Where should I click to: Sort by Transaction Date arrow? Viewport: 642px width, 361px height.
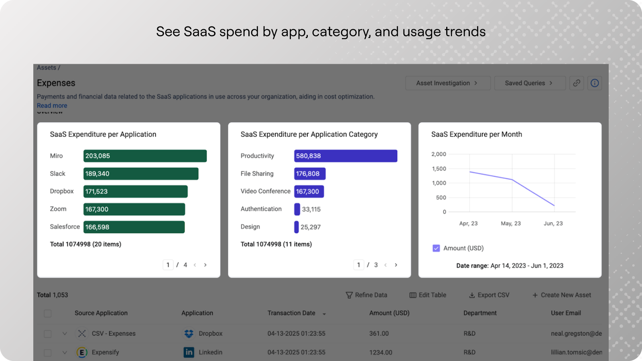324,314
